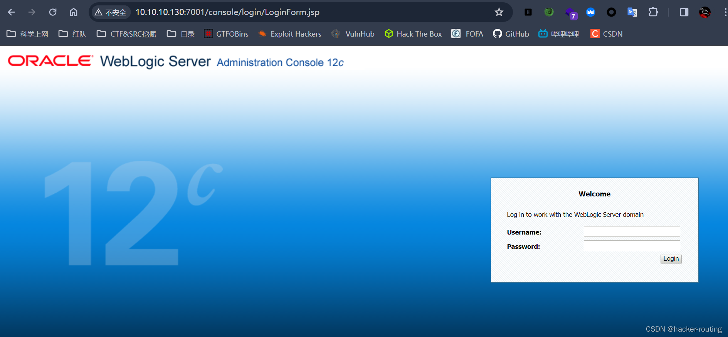Open the FOFA bookmark
This screenshot has width=728, height=337.
(x=467, y=34)
